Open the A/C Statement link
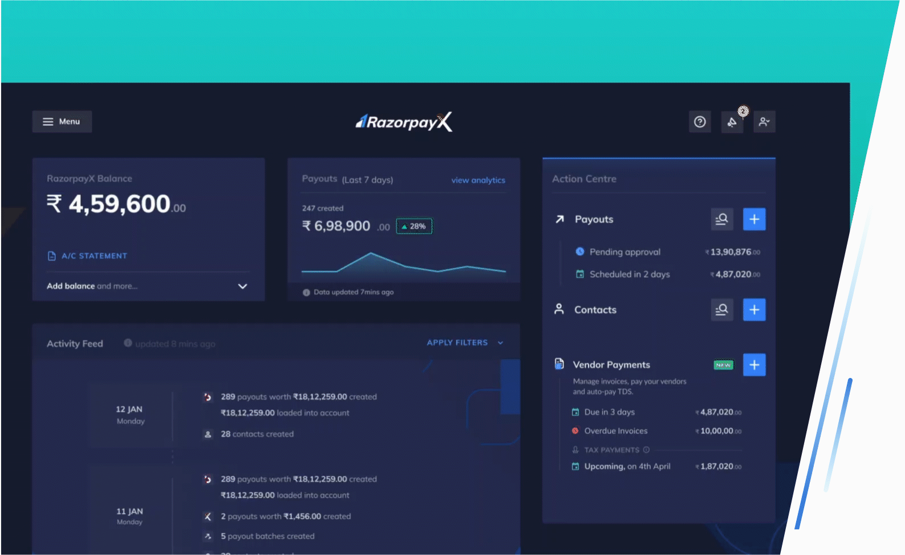The height and width of the screenshot is (555, 905). (x=87, y=256)
